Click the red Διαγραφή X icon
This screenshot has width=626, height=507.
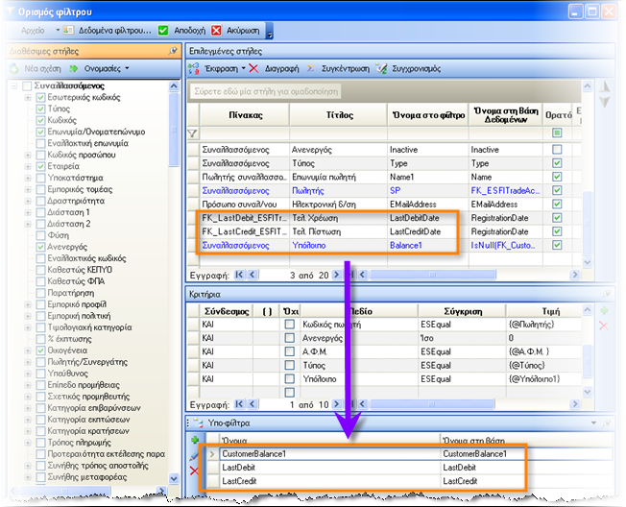[x=253, y=69]
